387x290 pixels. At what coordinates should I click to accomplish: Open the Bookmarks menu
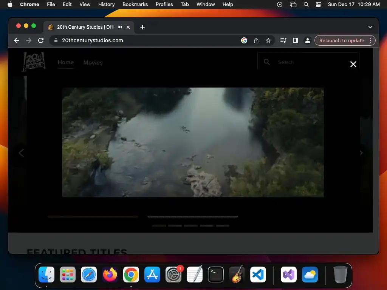pos(135,5)
